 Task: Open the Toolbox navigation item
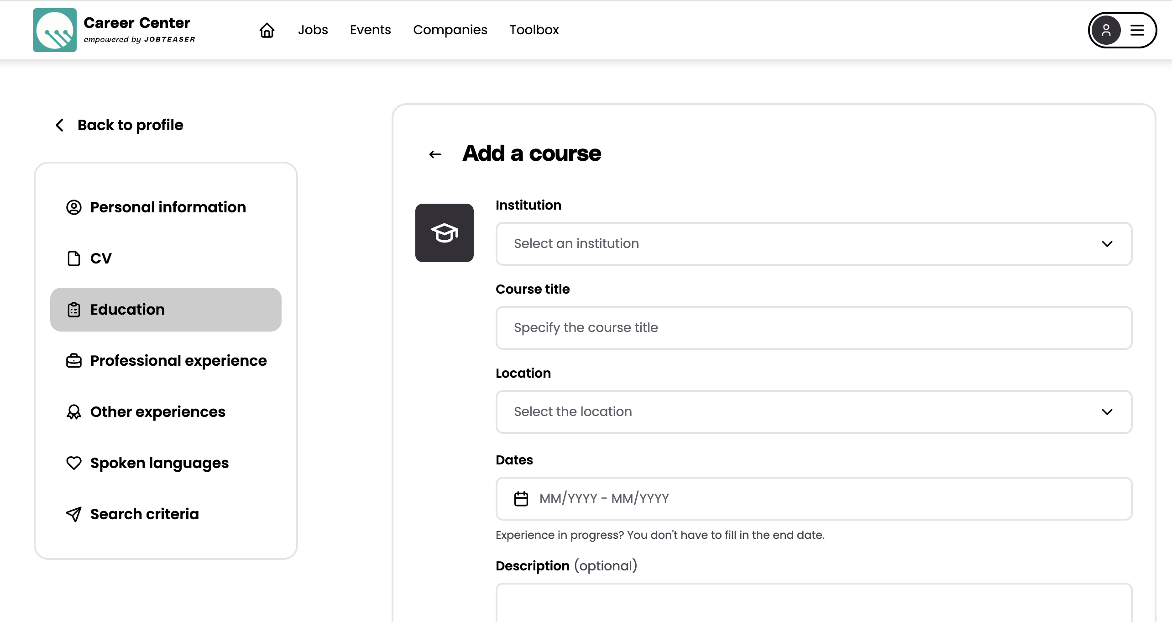tap(534, 30)
